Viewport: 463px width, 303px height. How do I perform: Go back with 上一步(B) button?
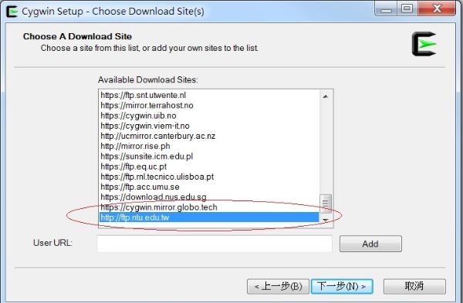point(278,287)
